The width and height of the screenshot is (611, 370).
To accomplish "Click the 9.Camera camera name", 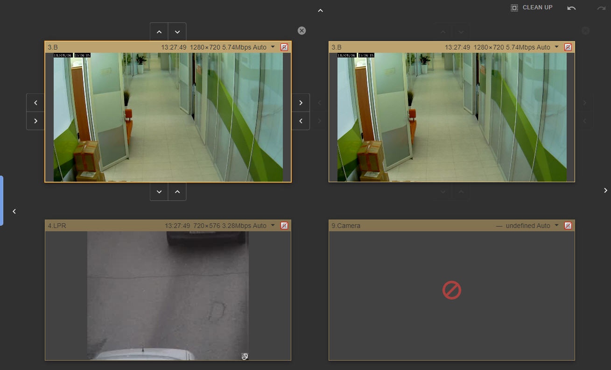I will [346, 226].
